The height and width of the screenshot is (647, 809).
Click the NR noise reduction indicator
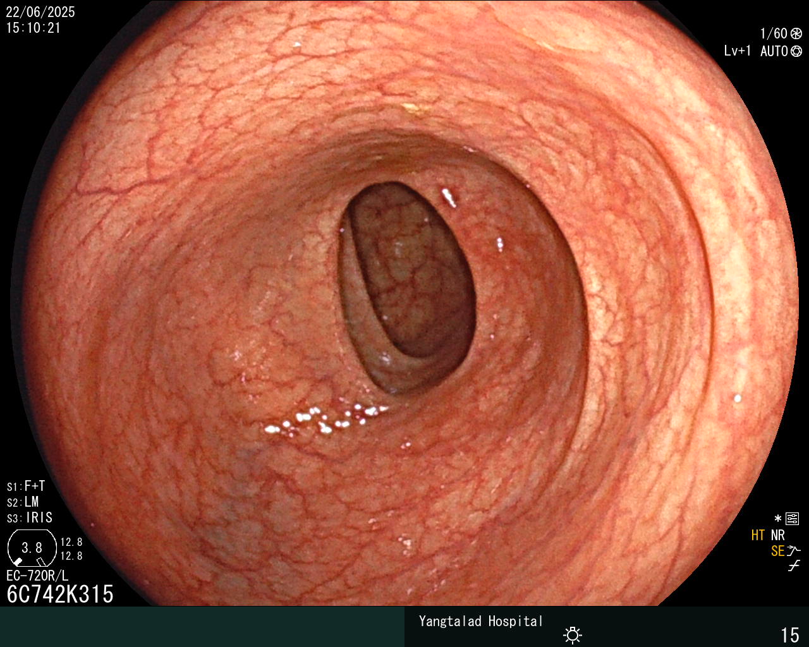(777, 536)
